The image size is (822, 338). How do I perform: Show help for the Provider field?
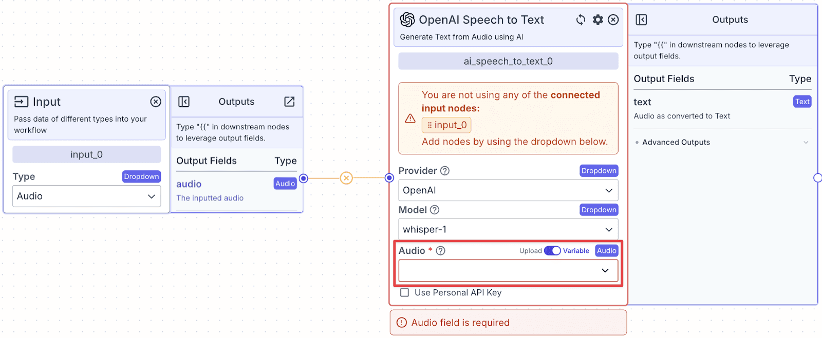pos(445,171)
